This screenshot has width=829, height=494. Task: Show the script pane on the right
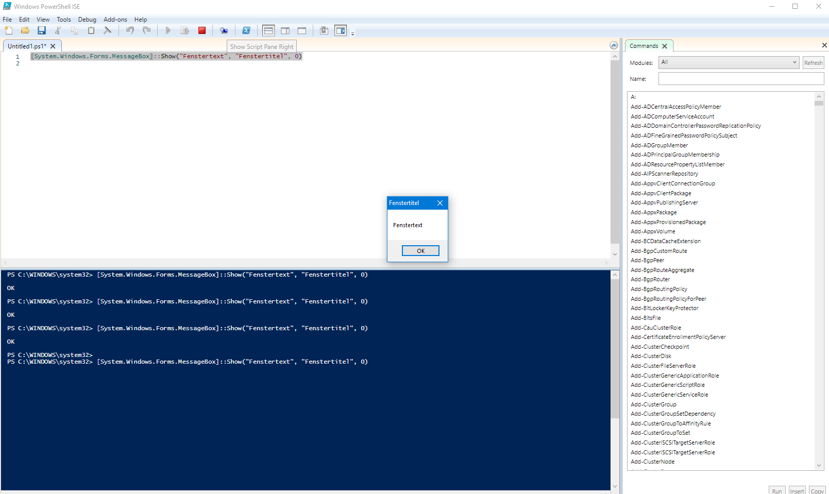tap(285, 30)
